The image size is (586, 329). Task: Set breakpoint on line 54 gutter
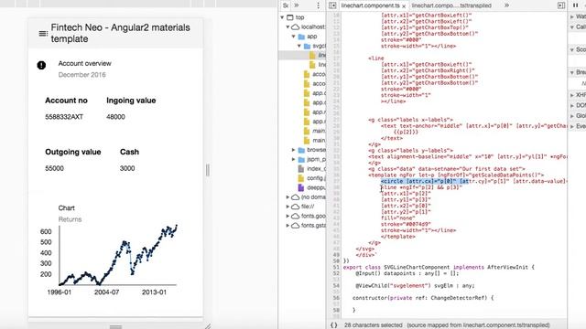(336, 286)
